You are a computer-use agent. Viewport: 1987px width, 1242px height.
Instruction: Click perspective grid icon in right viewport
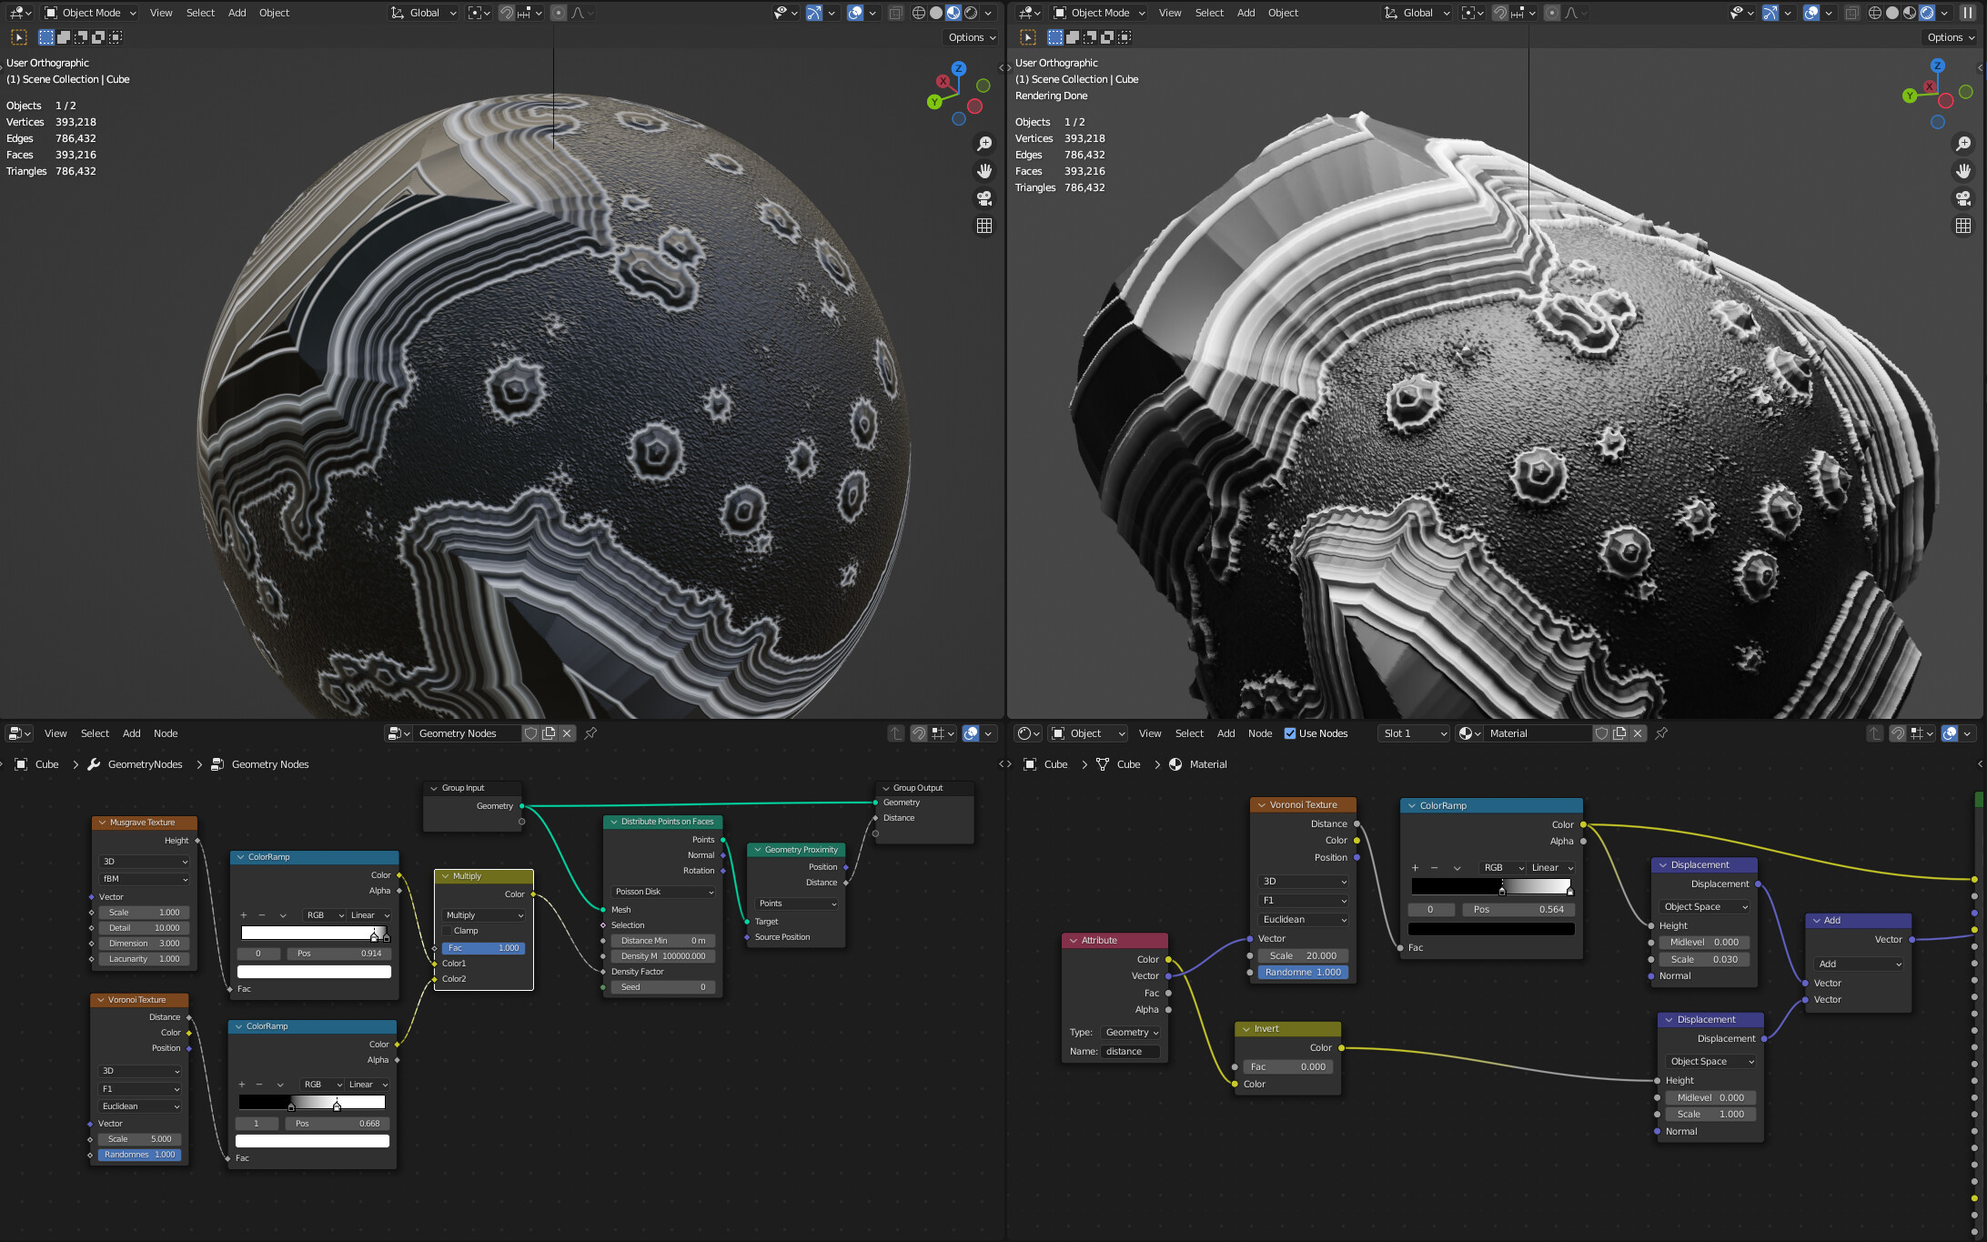coord(1963,226)
